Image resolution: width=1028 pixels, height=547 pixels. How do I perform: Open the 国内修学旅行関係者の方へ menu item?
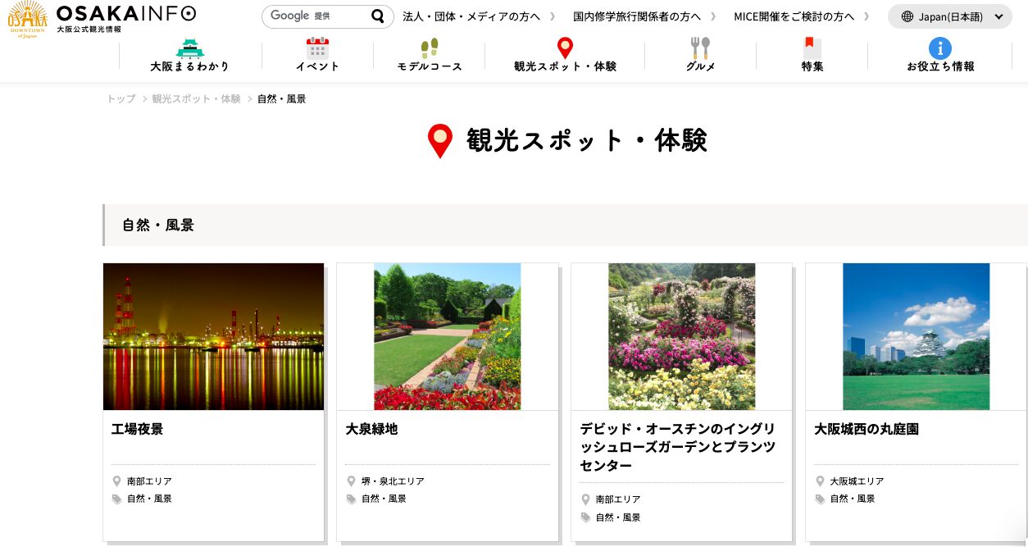click(x=636, y=16)
